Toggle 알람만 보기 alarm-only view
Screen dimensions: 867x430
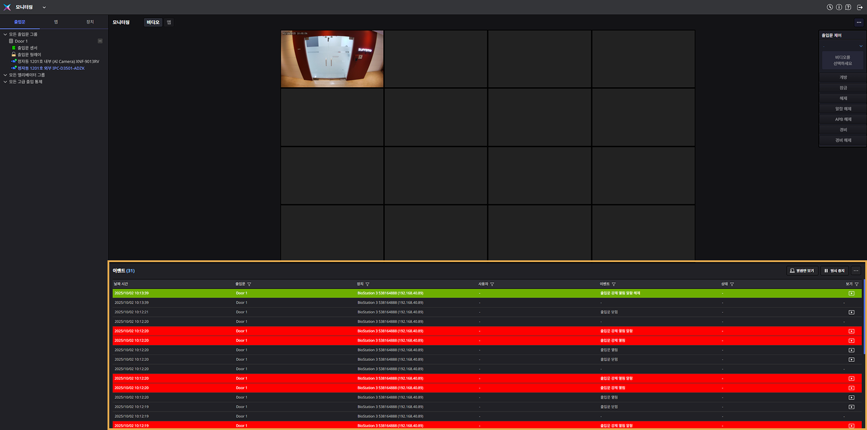click(x=802, y=271)
